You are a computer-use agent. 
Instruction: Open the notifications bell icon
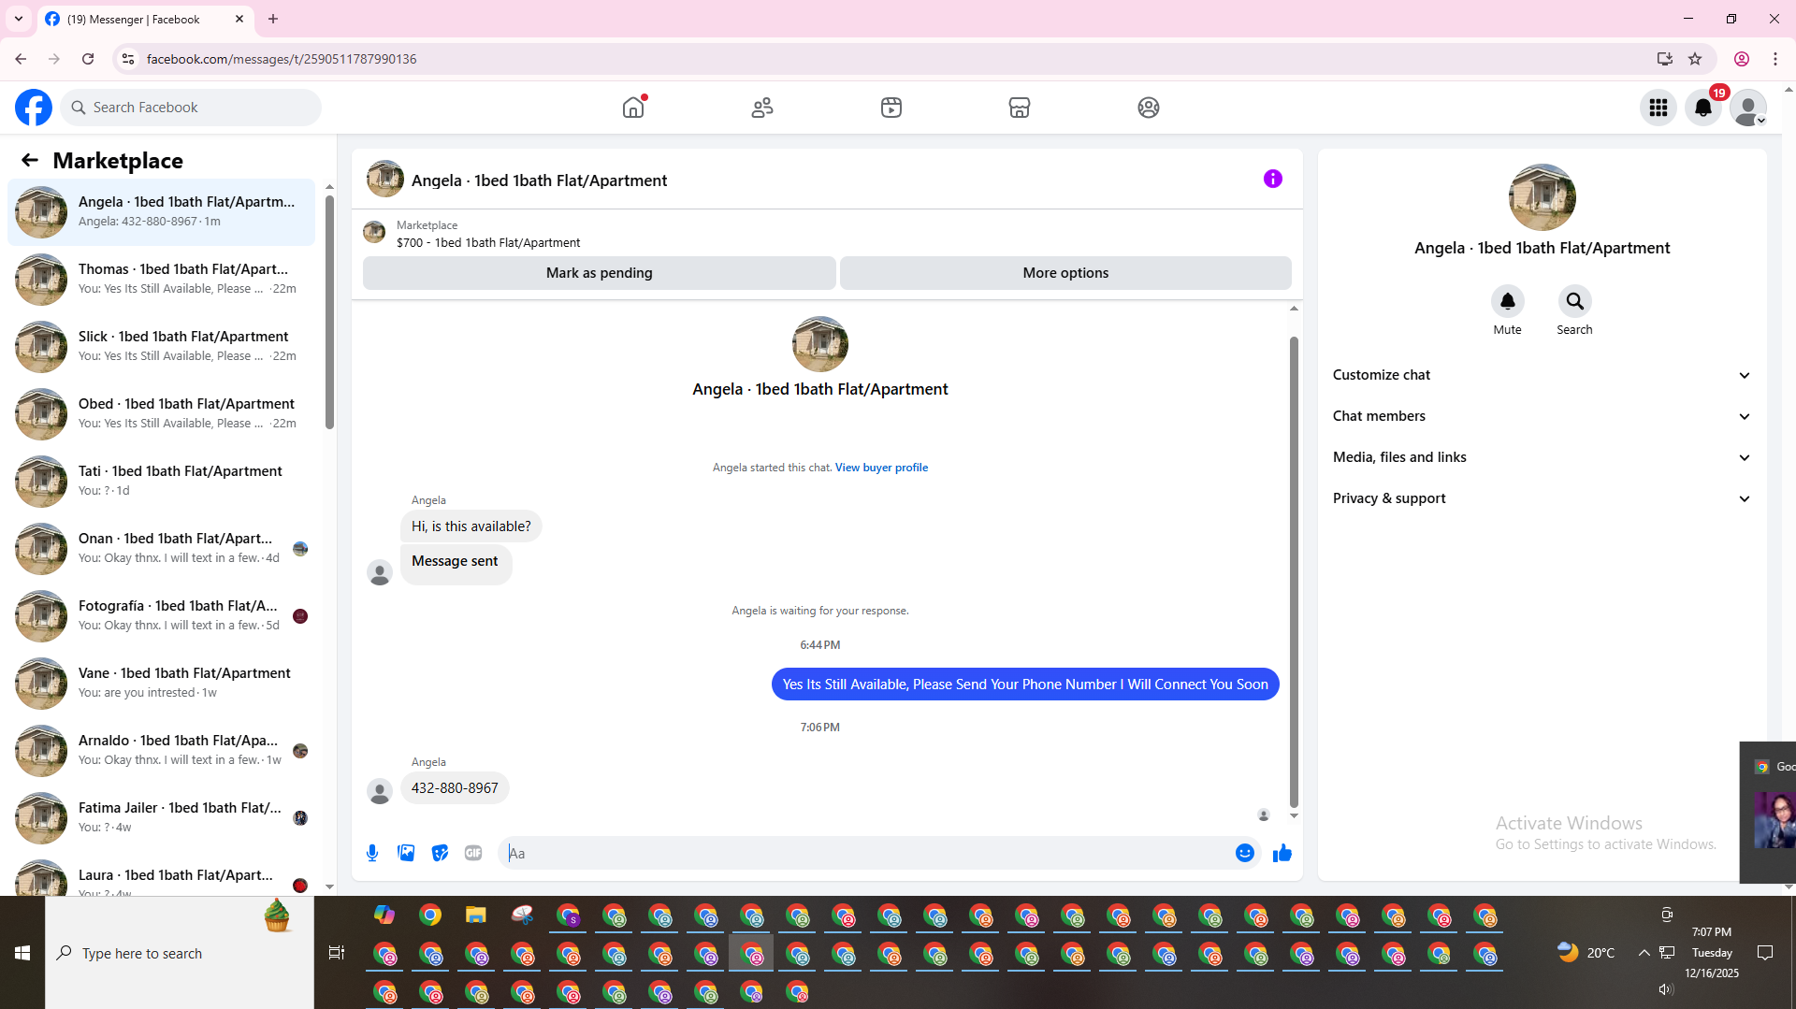1703,108
